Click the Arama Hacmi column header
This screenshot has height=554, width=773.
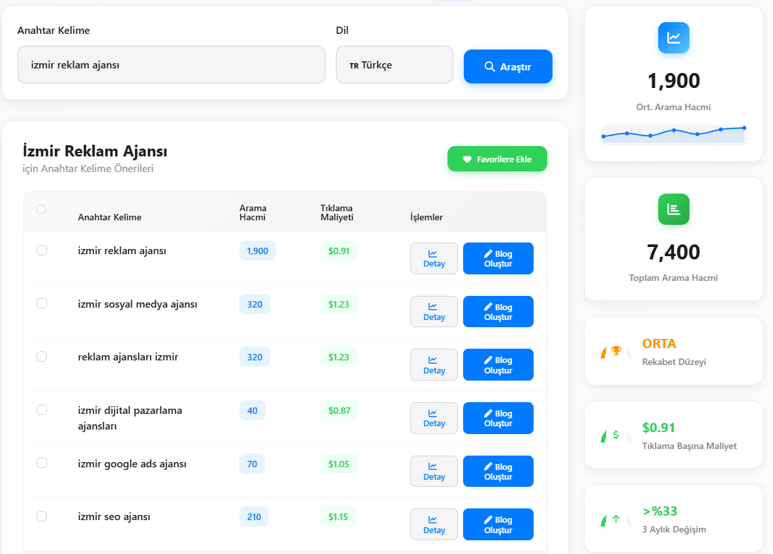253,212
